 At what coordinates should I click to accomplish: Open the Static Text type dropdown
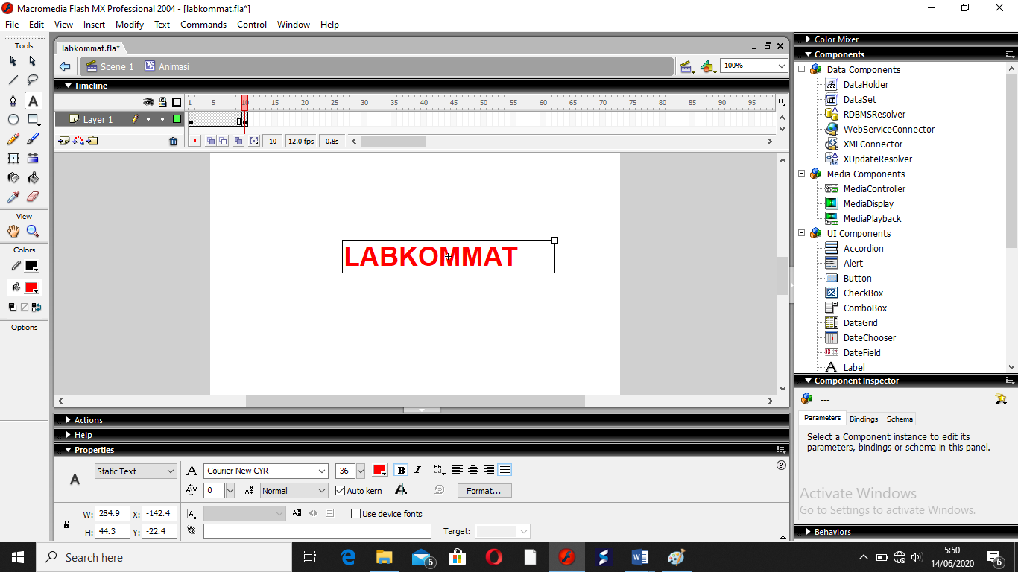click(x=136, y=471)
